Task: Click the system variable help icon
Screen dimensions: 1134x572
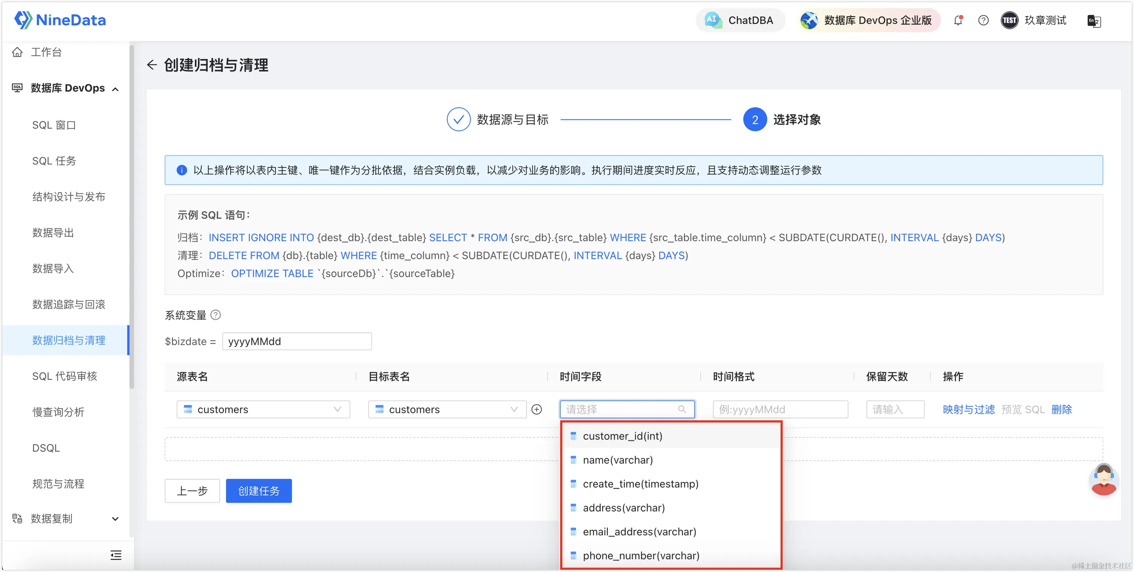Action: click(215, 315)
